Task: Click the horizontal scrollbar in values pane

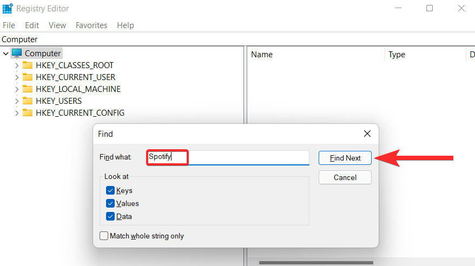Action: coord(316,263)
